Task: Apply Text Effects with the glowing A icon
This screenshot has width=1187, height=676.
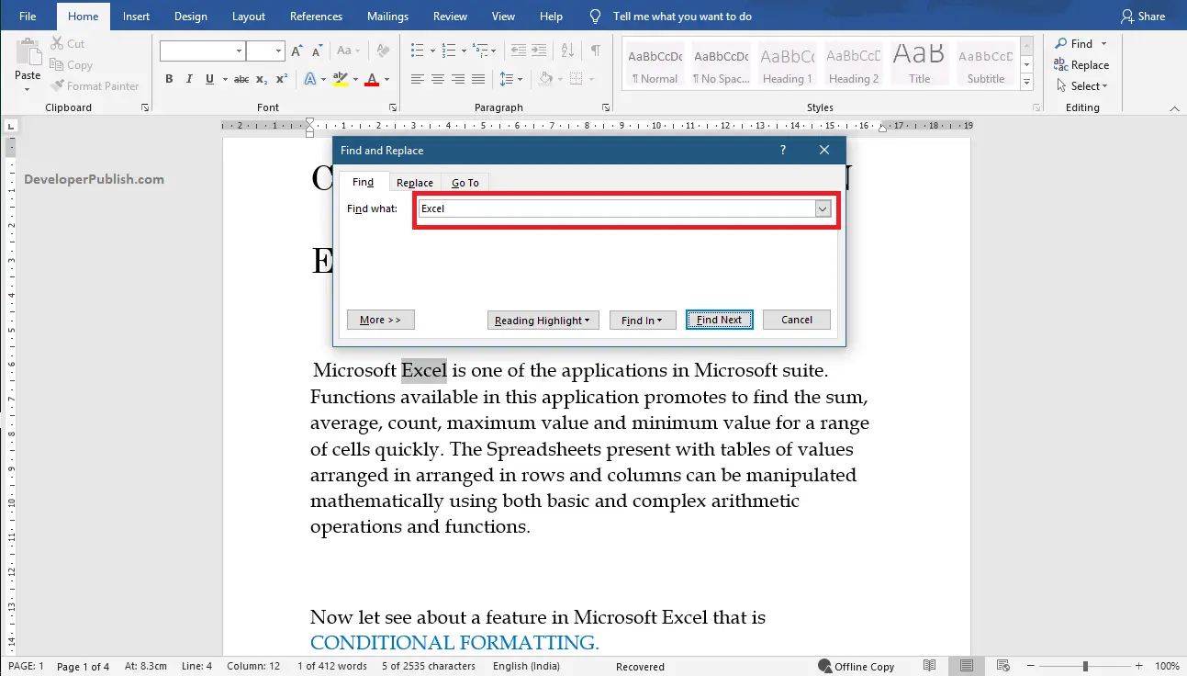Action: (x=310, y=80)
